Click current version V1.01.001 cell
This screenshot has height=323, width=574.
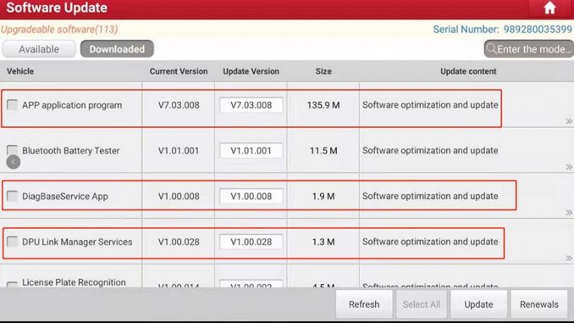click(x=179, y=151)
